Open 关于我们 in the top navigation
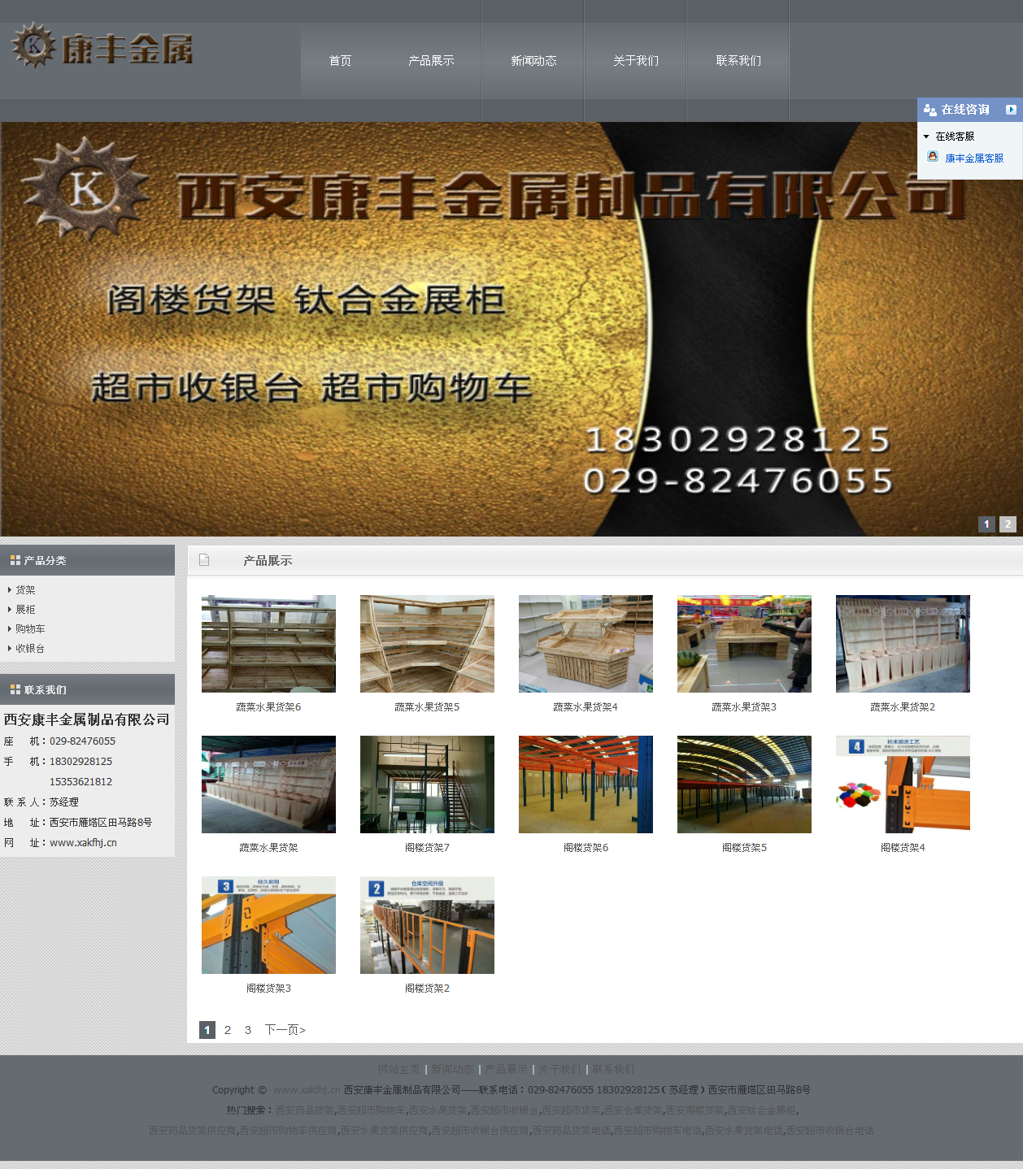Screen dimensions: 1023x1169 coord(636,61)
